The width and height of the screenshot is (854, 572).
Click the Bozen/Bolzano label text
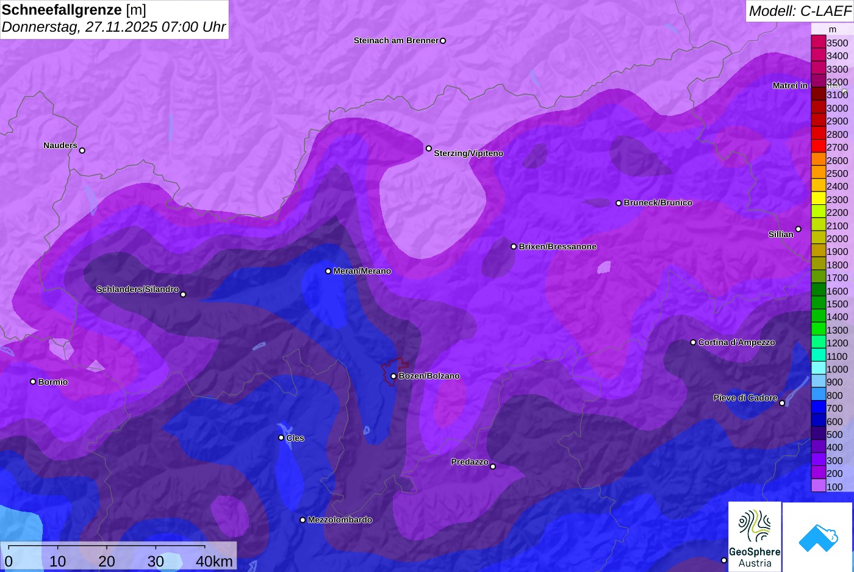(x=429, y=376)
